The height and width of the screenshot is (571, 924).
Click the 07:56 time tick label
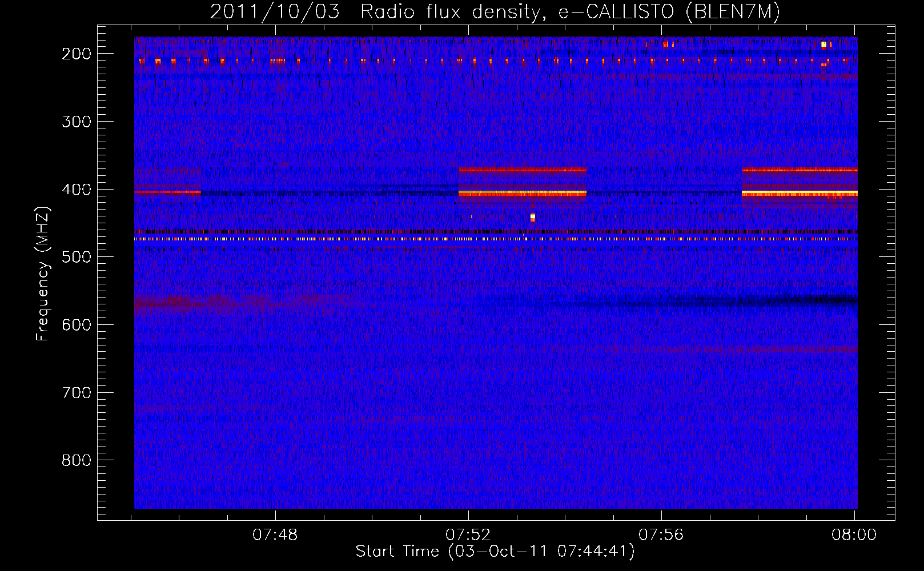[x=661, y=535]
